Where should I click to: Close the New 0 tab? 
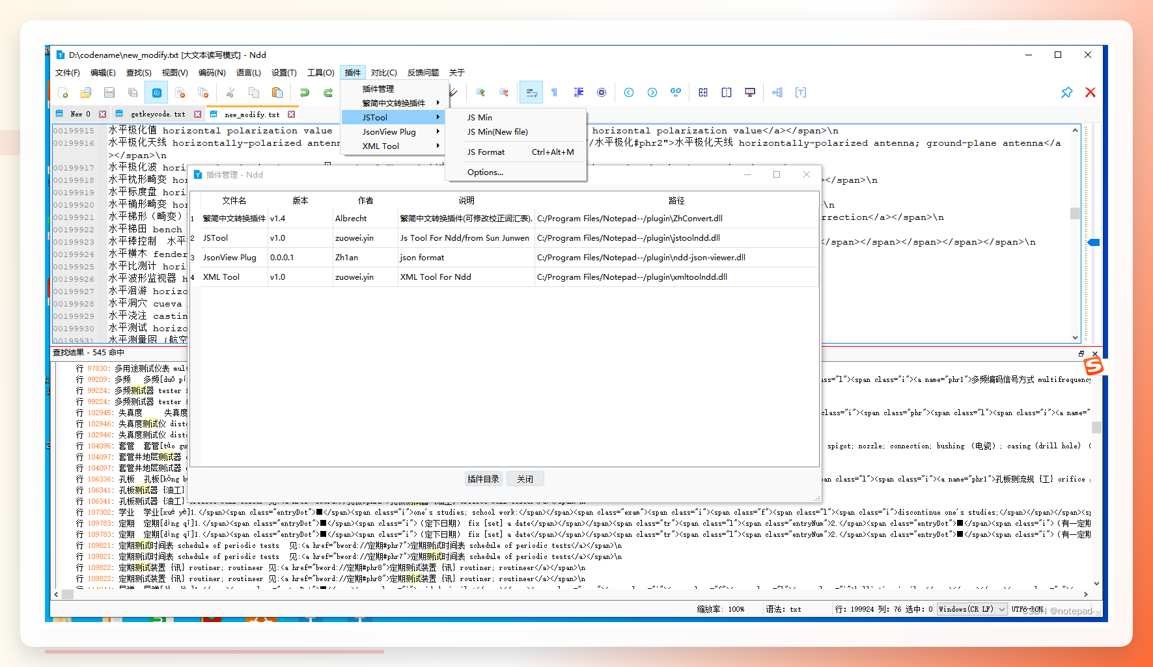(102, 115)
